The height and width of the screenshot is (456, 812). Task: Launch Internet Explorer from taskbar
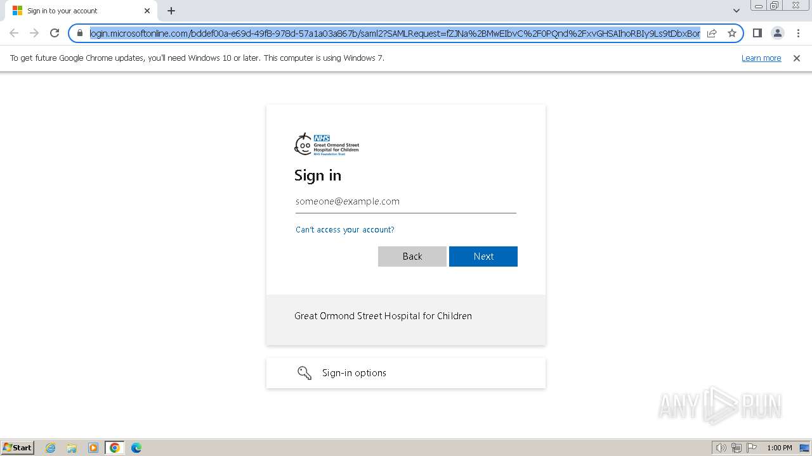51,448
